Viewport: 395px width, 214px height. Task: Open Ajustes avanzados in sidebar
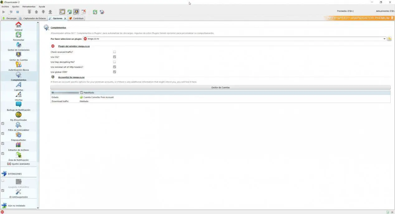(x=18, y=164)
